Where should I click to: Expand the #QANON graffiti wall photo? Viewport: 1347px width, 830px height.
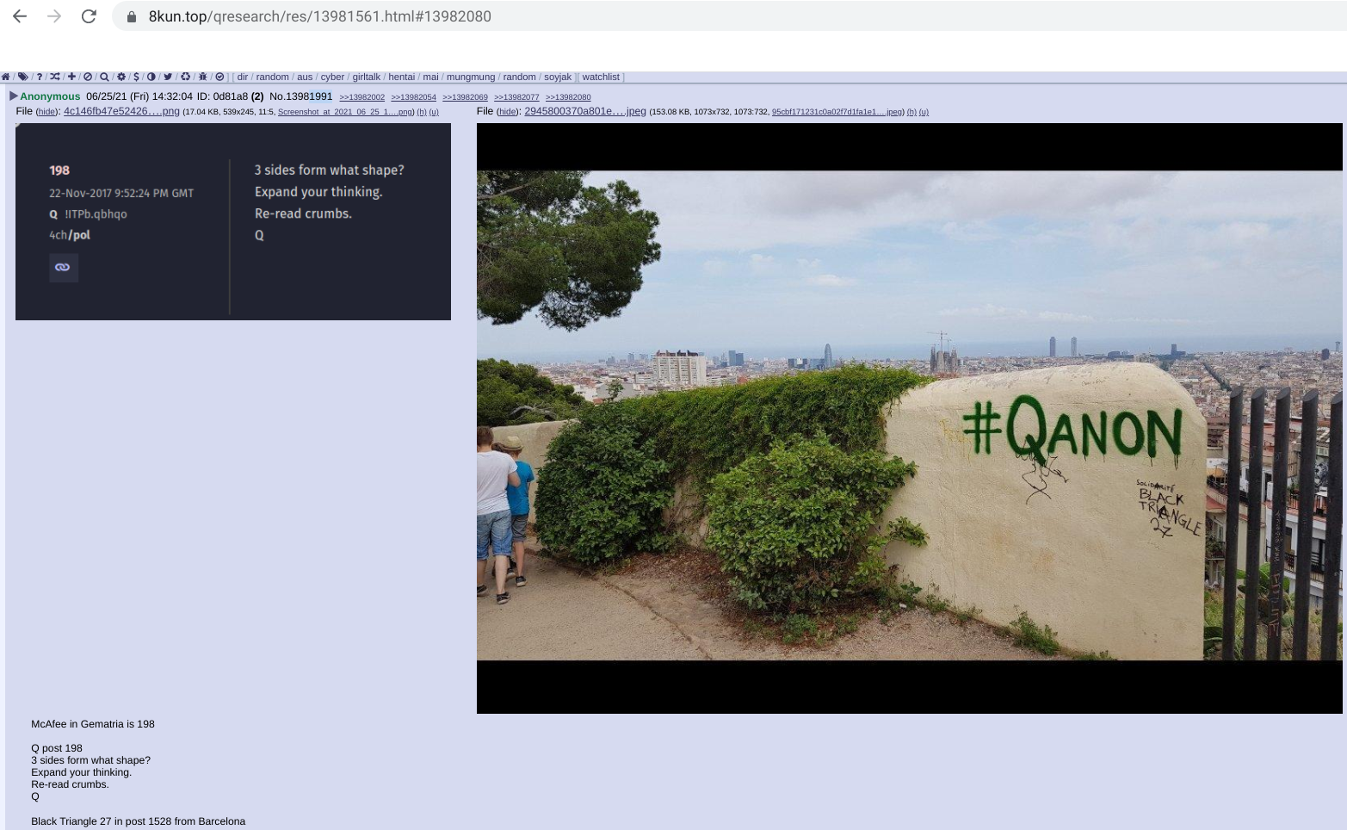[x=910, y=418]
